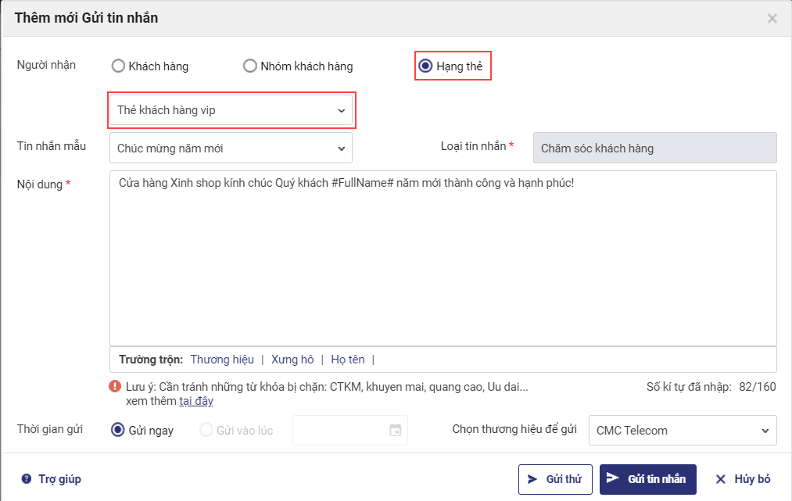Viewport: 792px width, 501px height.
Task: Expand the Chúc mừng năm mới template dropdown
Action: 231,148
